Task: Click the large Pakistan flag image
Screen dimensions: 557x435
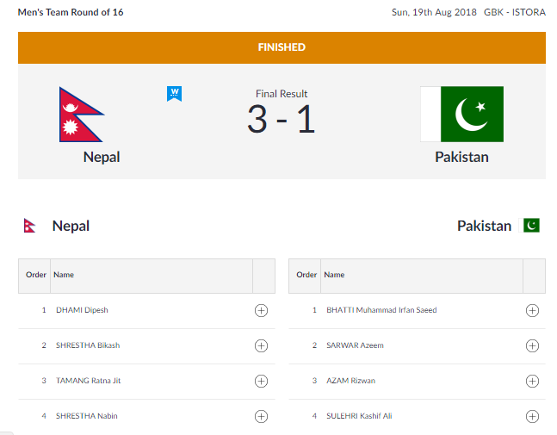Action: 461,114
